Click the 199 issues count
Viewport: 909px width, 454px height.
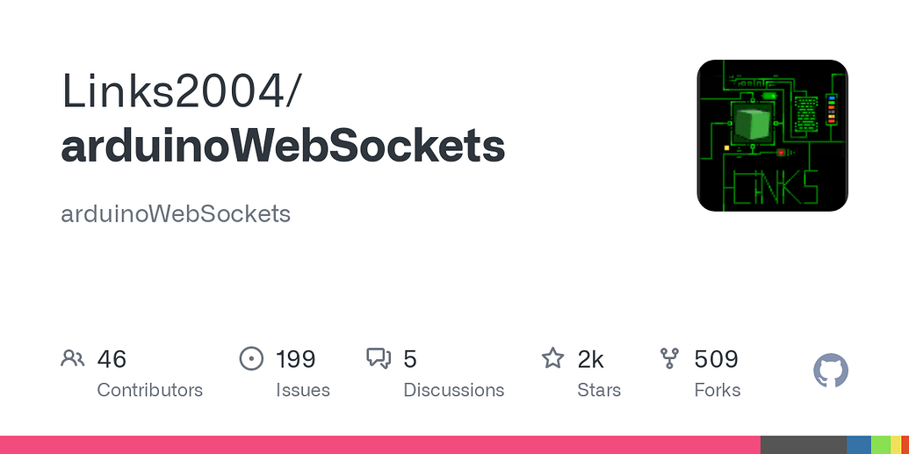(295, 359)
